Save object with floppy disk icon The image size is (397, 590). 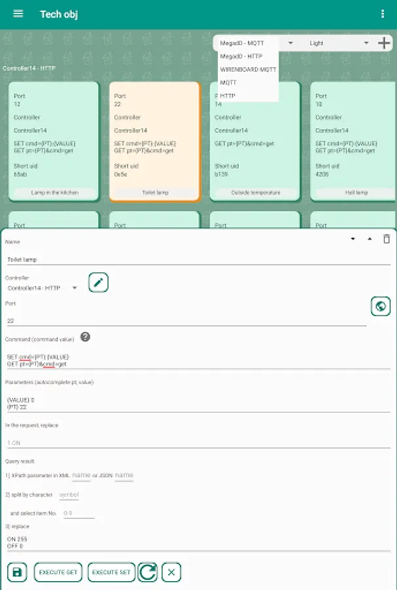pos(17,572)
